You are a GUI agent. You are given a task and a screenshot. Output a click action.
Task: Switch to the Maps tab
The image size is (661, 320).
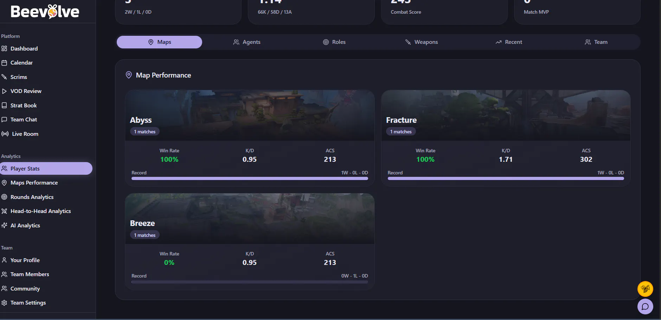[x=159, y=42]
